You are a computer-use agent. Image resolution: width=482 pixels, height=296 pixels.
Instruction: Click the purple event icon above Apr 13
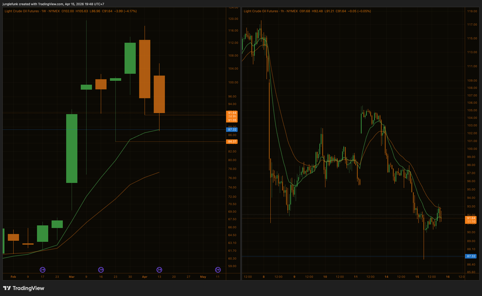click(x=159, y=269)
